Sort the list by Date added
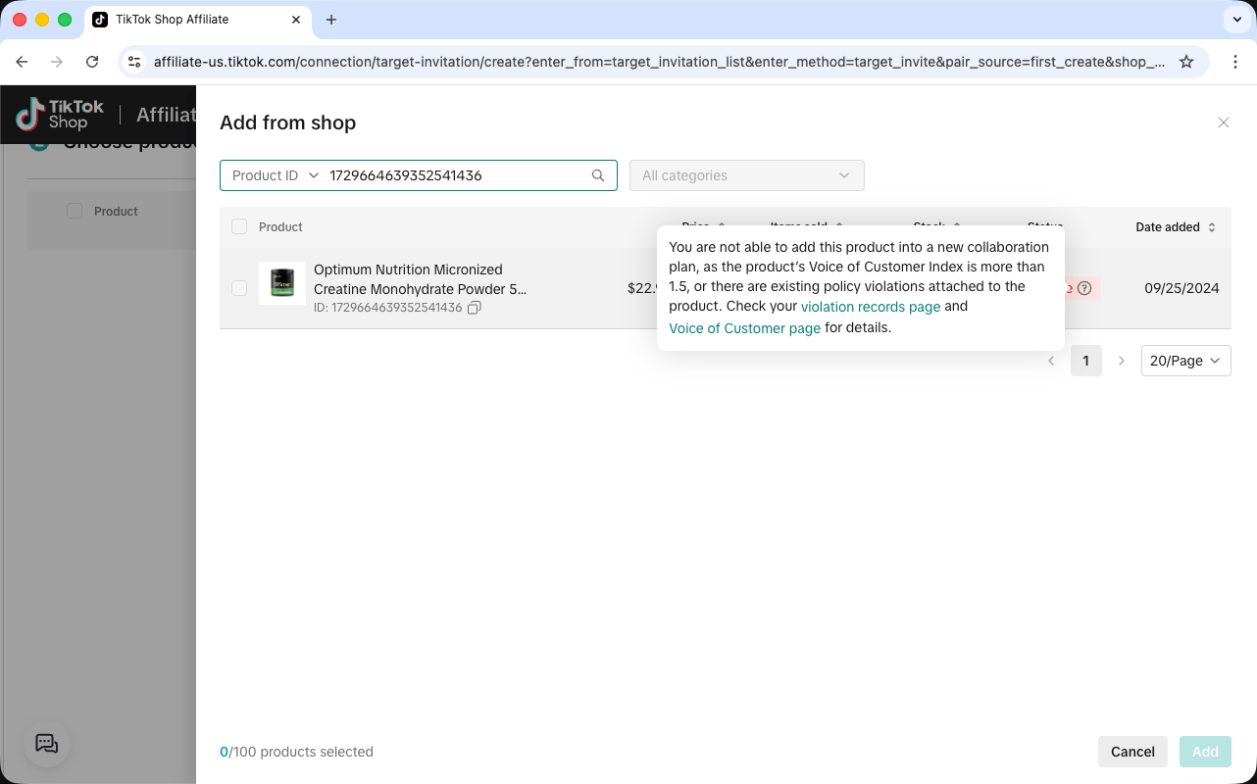This screenshot has width=1257, height=784. tap(1176, 226)
